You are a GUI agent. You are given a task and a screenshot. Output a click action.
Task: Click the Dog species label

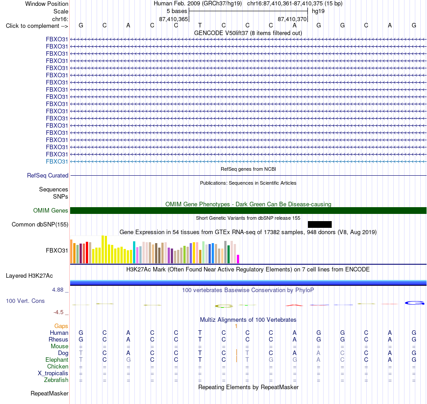(x=63, y=353)
